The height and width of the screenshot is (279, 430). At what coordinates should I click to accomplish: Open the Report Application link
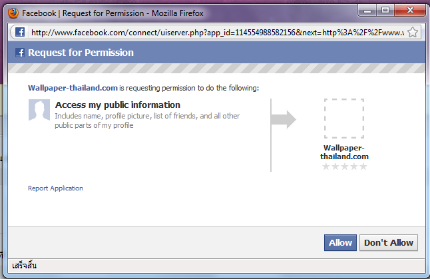pyautogui.click(x=55, y=188)
